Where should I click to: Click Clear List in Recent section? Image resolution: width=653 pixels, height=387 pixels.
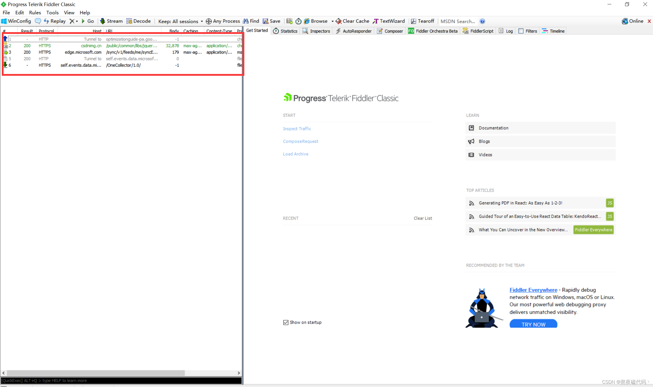[x=423, y=218]
